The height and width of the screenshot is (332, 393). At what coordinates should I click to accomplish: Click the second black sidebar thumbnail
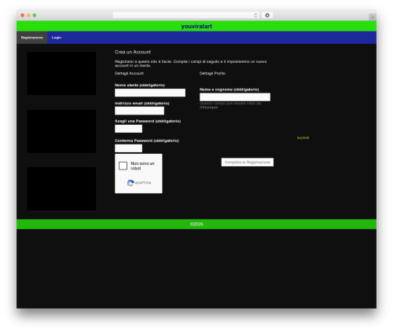tap(61, 131)
